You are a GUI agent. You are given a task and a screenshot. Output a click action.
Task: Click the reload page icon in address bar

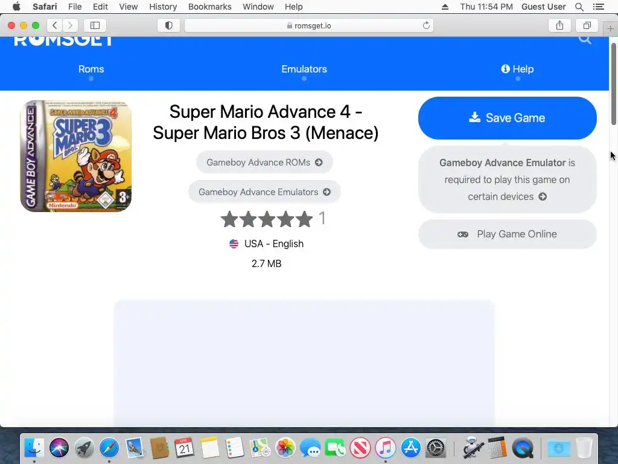tap(426, 25)
